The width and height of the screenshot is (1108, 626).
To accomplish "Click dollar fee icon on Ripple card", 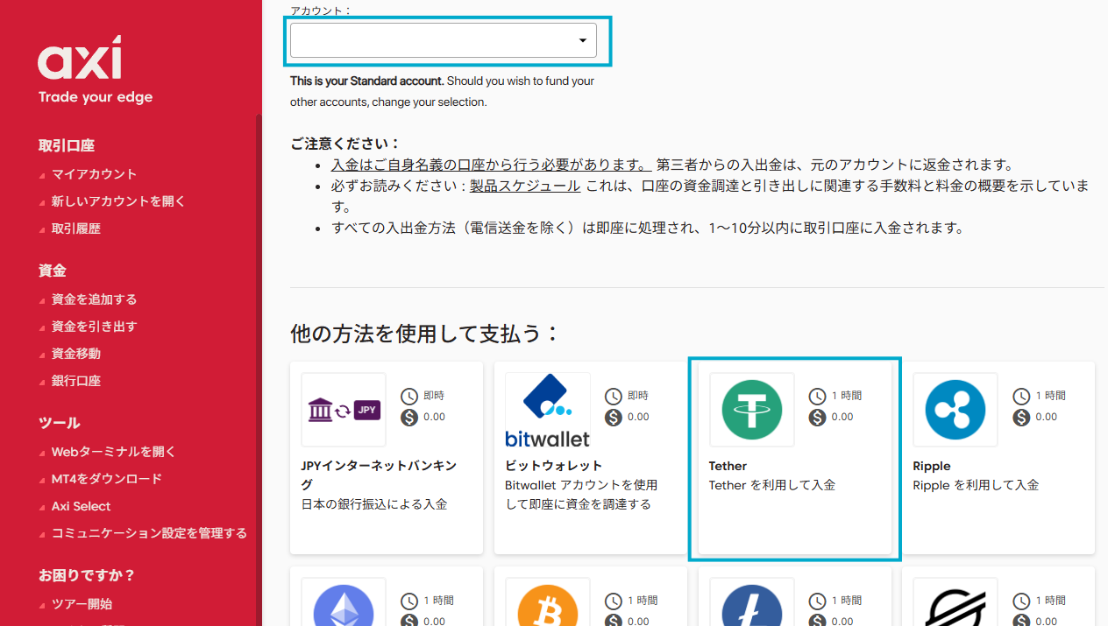I will point(1021,418).
